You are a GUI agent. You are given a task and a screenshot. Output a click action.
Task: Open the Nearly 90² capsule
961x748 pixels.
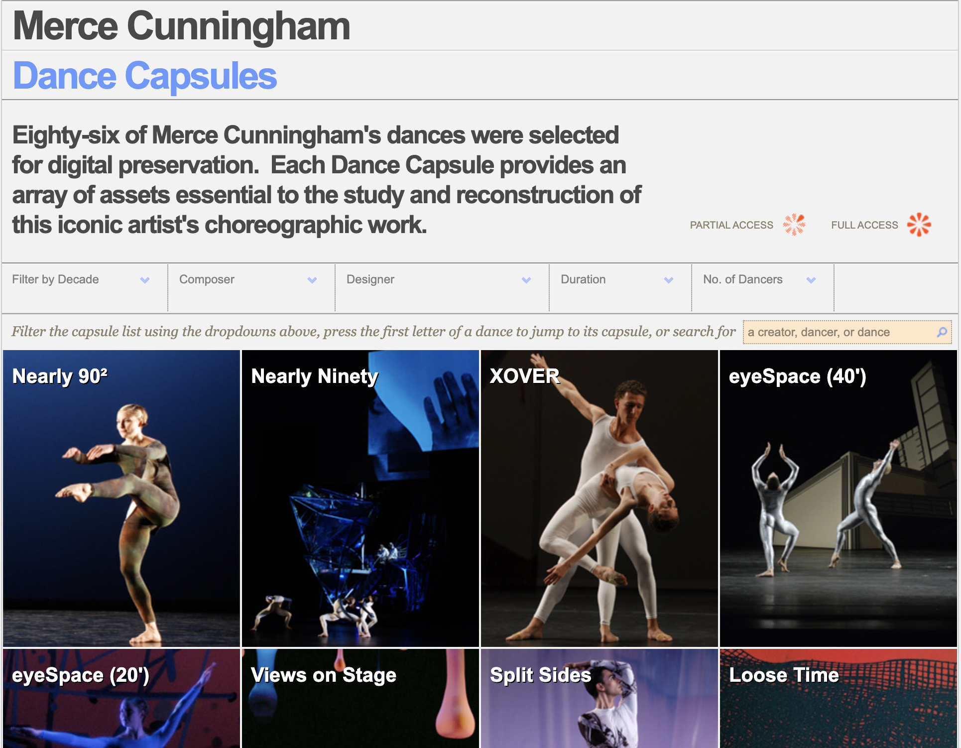[121, 499]
